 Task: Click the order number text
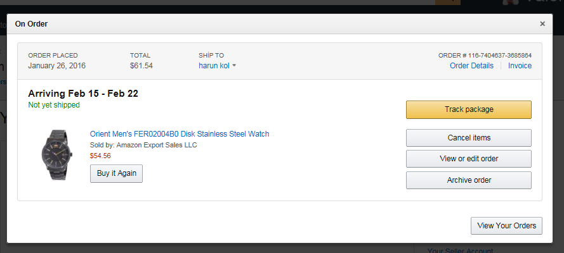point(485,56)
